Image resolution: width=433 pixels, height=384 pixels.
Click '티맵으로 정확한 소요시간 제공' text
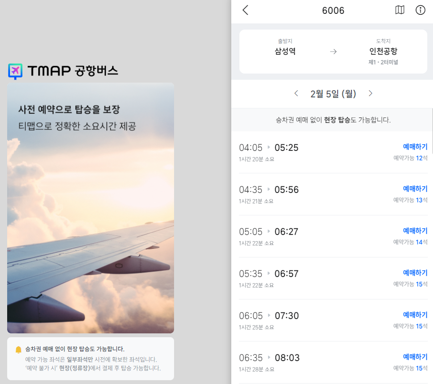tap(77, 126)
